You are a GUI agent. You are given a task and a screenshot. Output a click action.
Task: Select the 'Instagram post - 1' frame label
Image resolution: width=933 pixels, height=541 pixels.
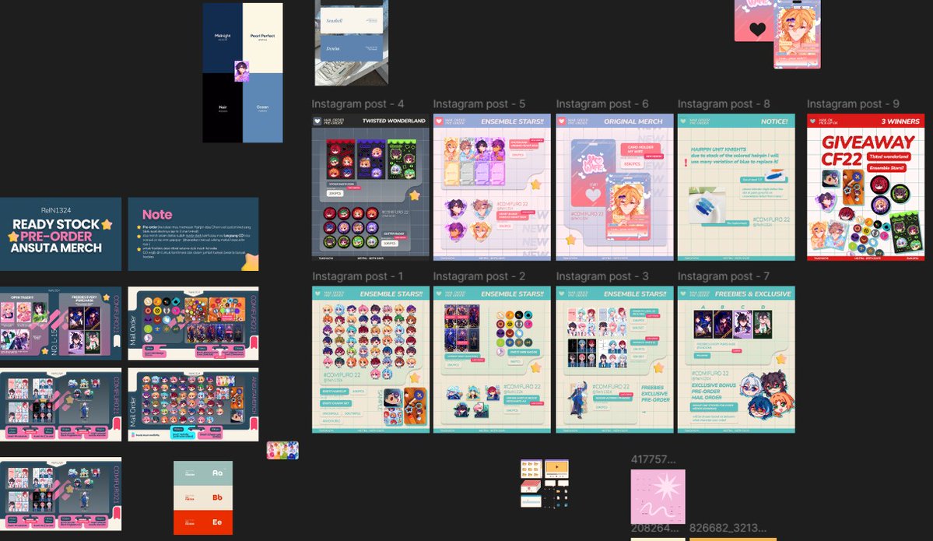pyautogui.click(x=358, y=277)
